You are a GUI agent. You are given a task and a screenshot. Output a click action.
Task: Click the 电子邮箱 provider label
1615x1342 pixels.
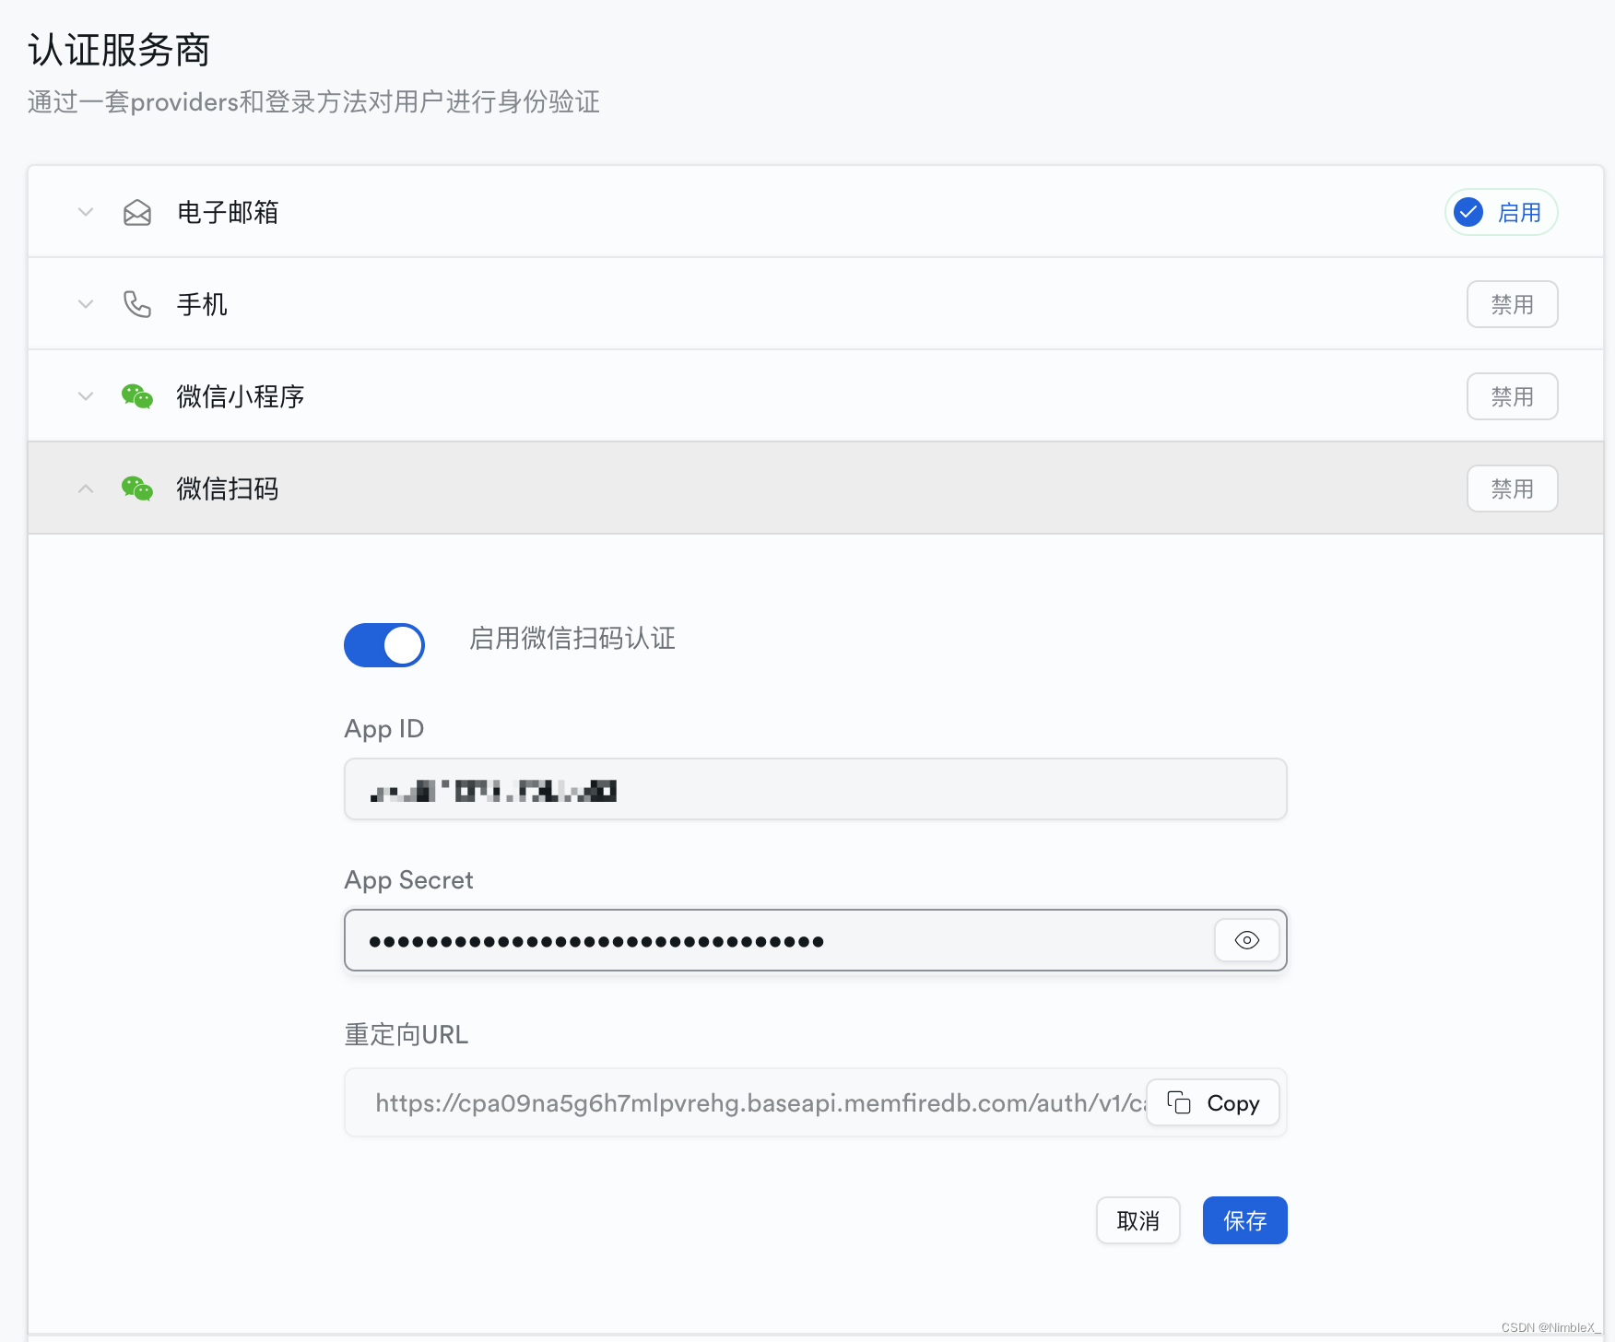(228, 213)
